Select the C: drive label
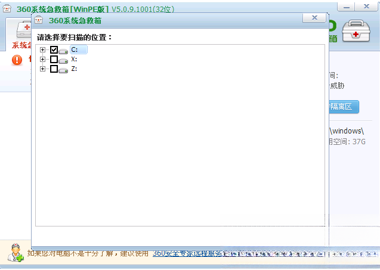The image size is (380, 270). pyautogui.click(x=79, y=49)
